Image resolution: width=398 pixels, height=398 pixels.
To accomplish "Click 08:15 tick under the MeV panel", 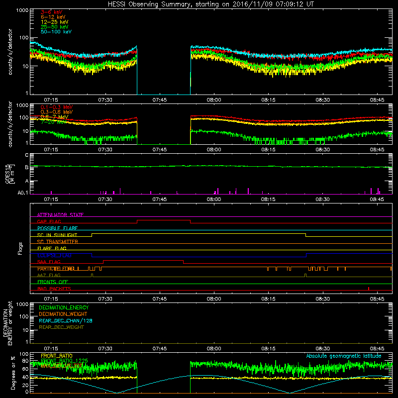I will (x=268, y=150).
